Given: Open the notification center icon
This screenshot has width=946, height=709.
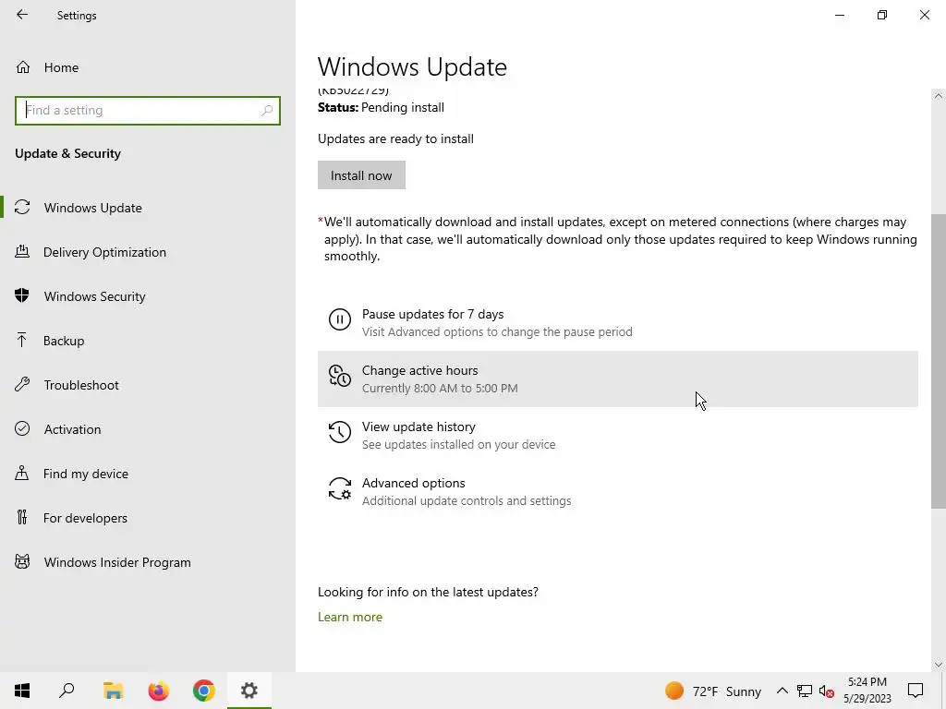Looking at the screenshot, I should (x=916, y=691).
